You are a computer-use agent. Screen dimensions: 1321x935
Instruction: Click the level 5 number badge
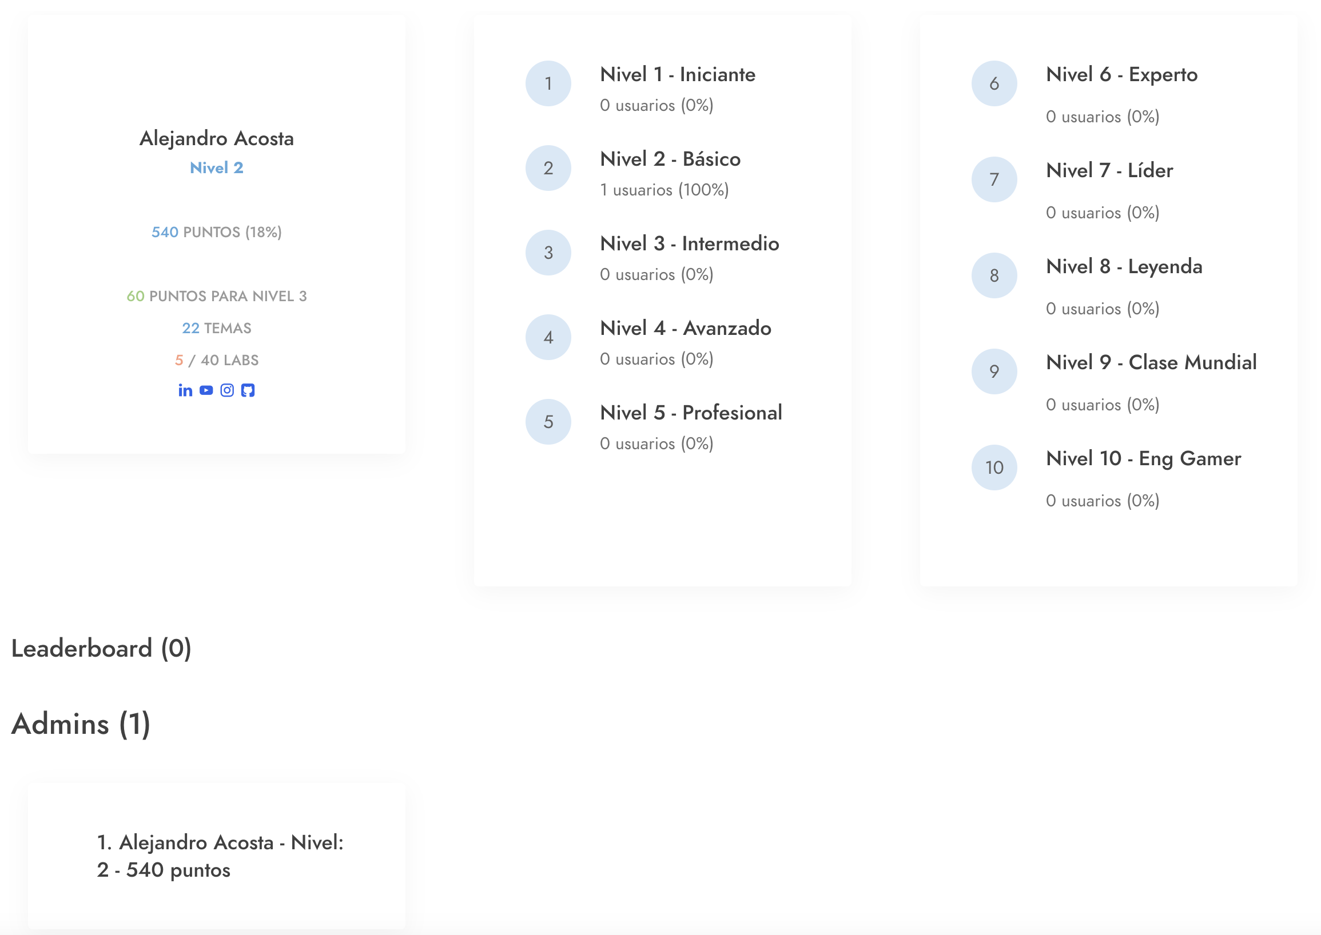[548, 422]
